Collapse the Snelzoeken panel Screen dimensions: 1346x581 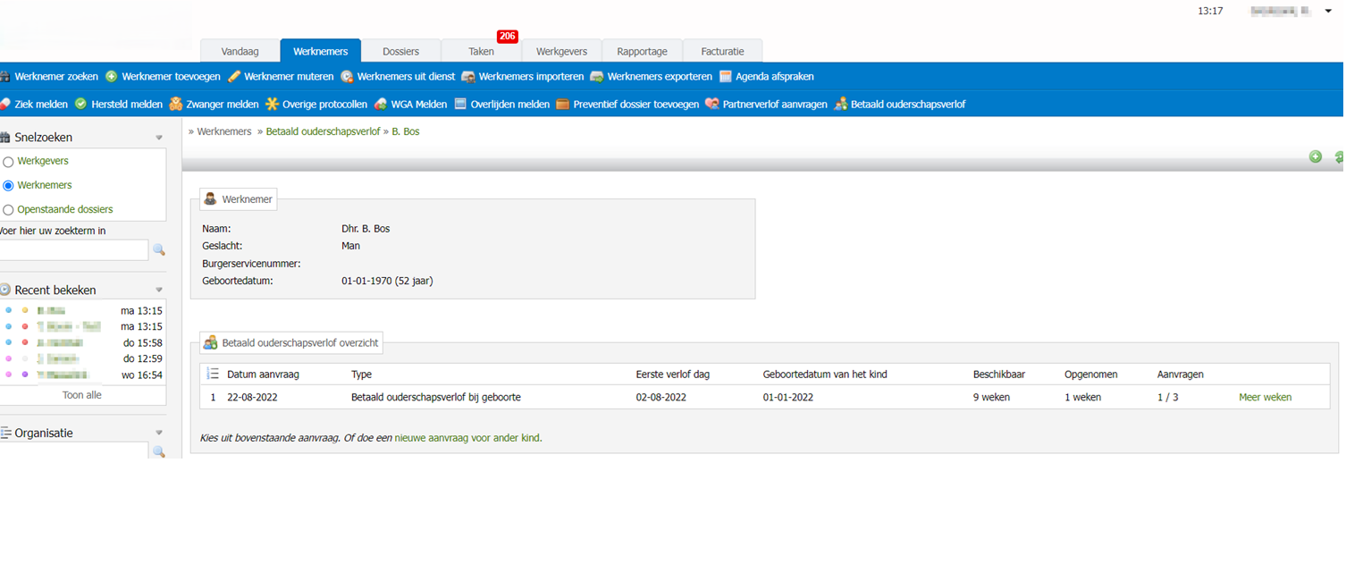159,138
